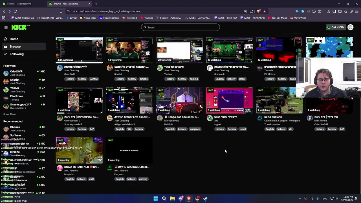Open the ENG language switcher
Image resolution: width=361 pixels, height=203 pixels.
click(325, 198)
